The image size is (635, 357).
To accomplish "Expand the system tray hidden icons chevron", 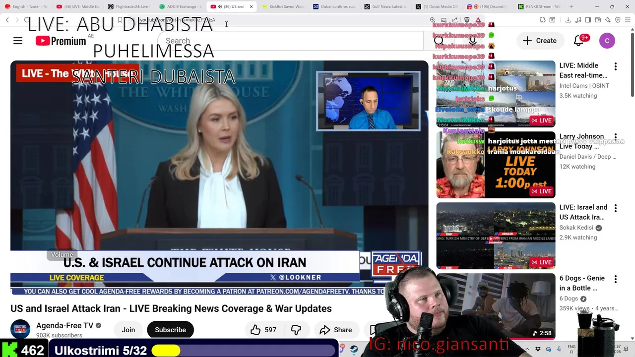I will 528,349.
